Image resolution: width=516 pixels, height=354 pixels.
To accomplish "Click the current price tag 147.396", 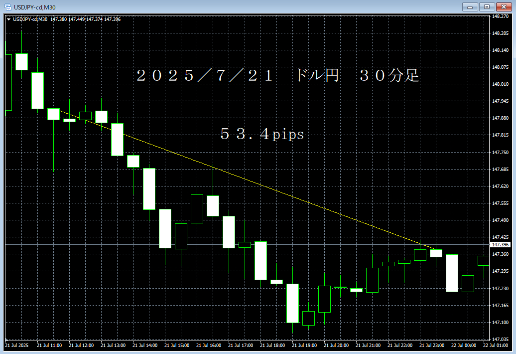I will [500, 245].
